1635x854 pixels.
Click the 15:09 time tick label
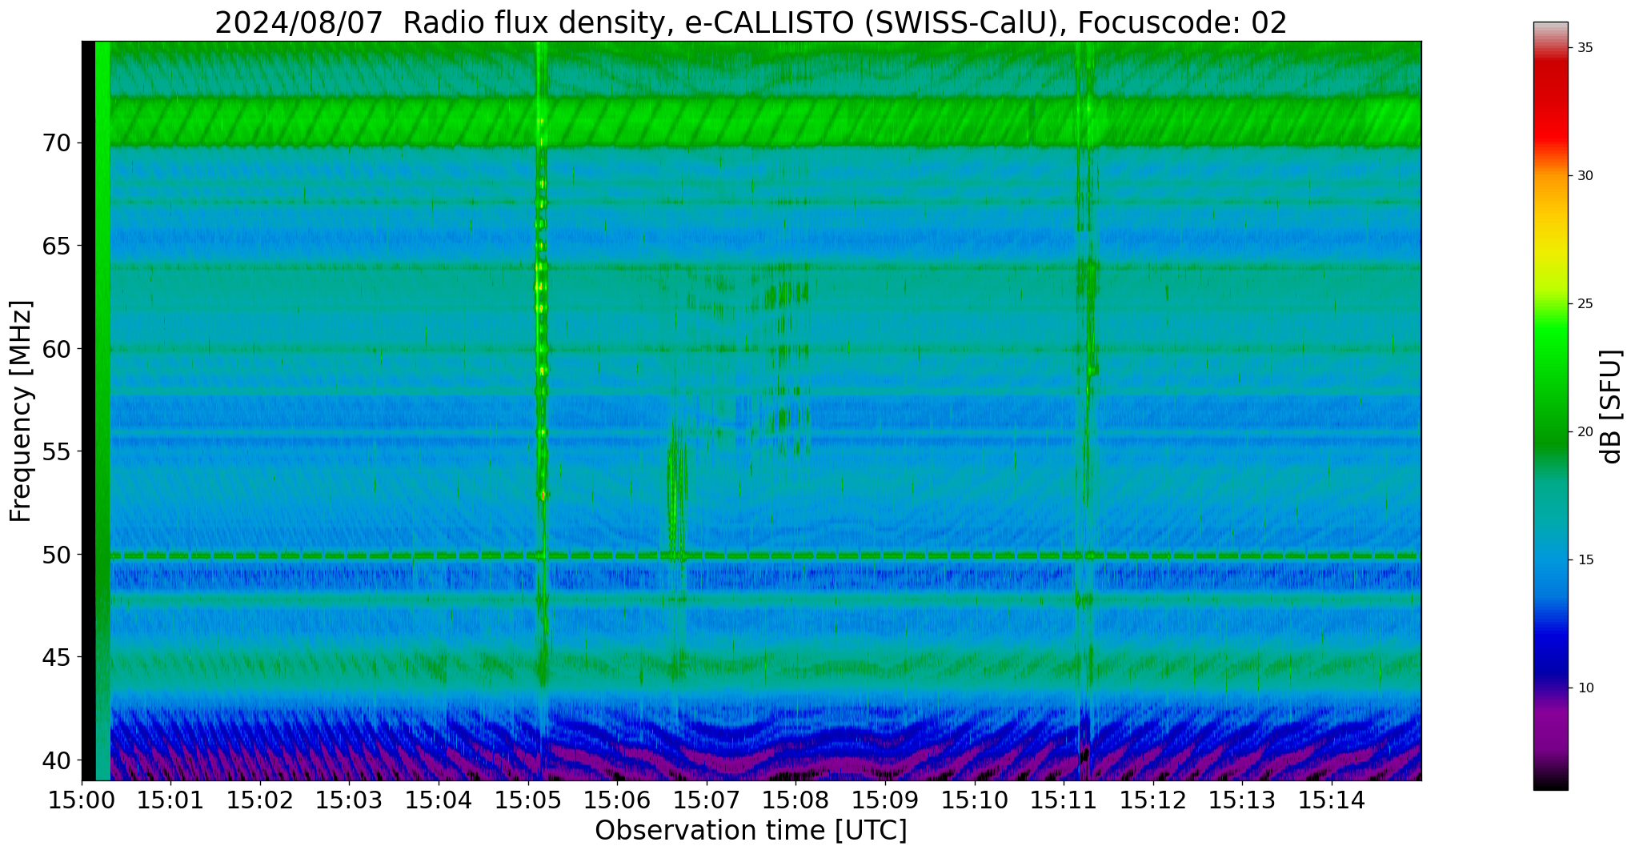886,800
